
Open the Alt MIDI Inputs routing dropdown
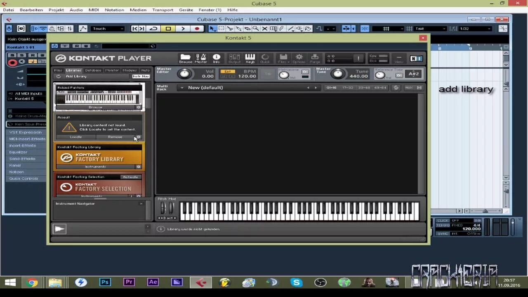(x=28, y=94)
